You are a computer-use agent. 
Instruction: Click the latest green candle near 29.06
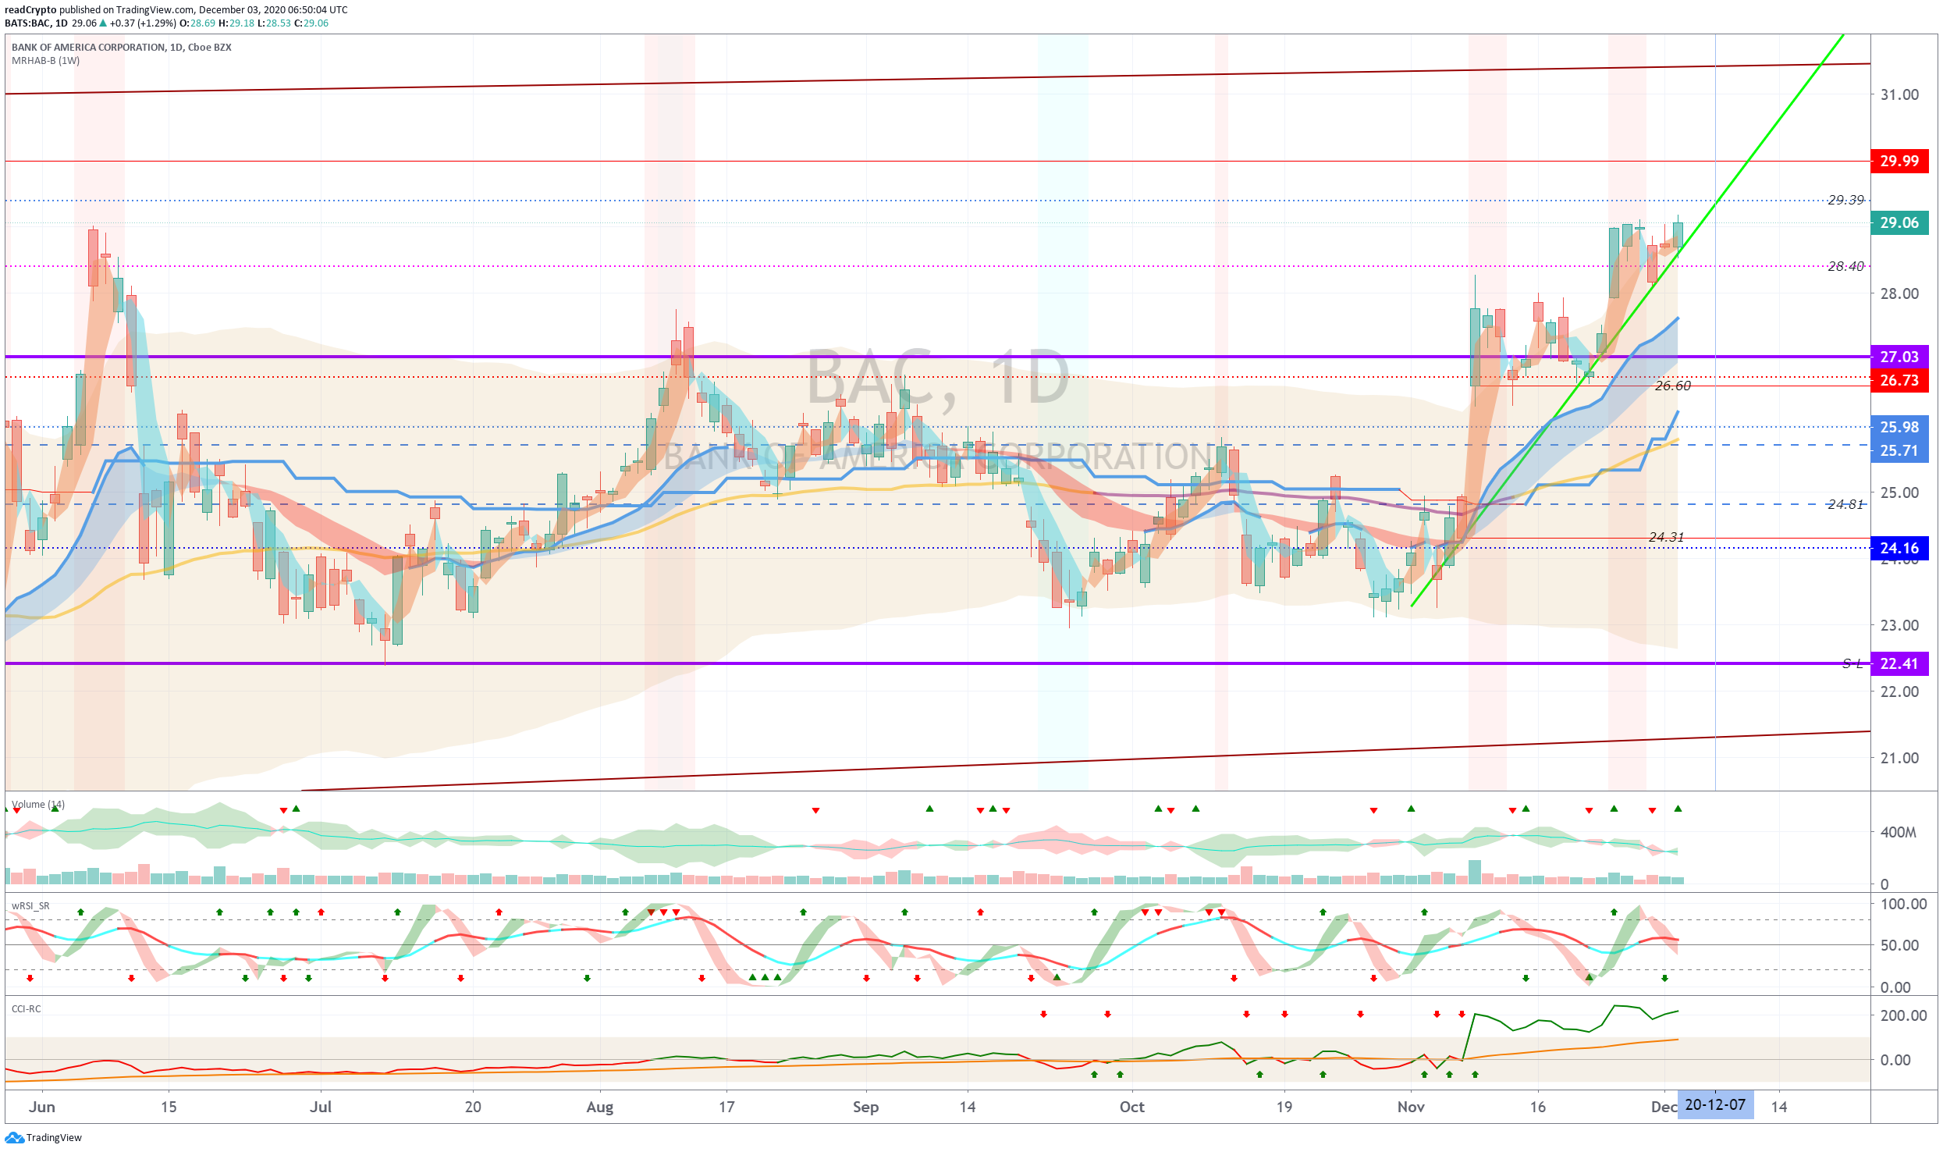(x=1678, y=235)
